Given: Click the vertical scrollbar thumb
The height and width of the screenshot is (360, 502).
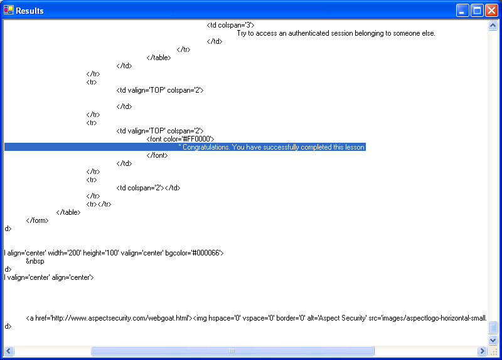Looking at the screenshot, I should 493,328.
